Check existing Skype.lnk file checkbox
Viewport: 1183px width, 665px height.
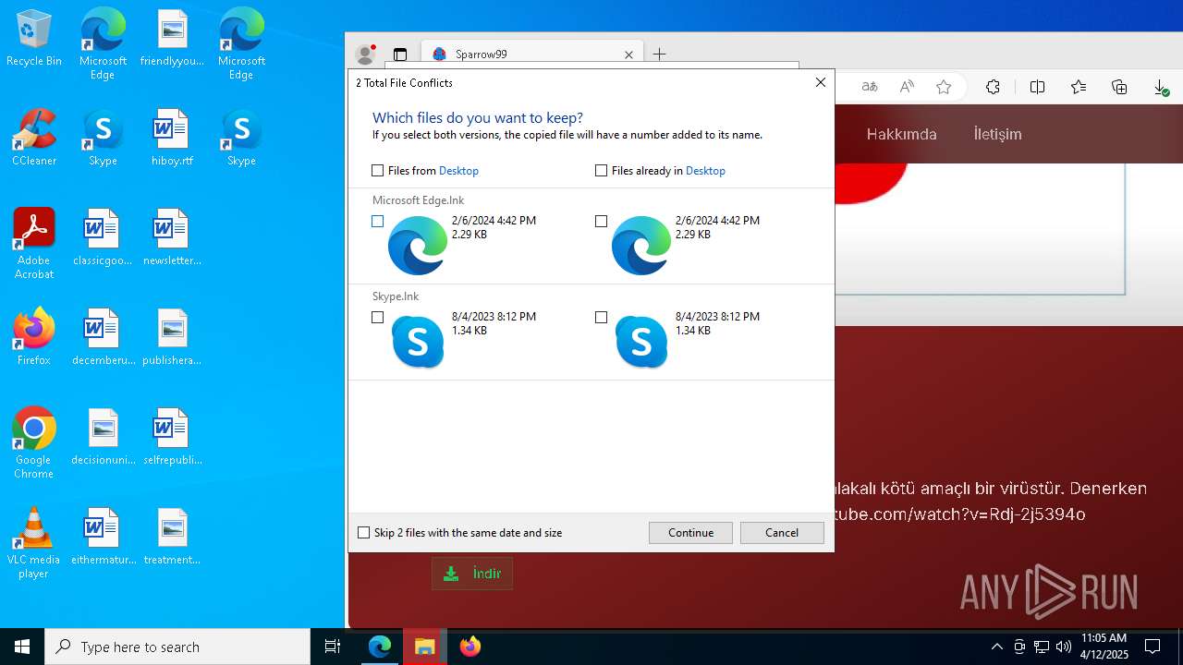coord(601,317)
